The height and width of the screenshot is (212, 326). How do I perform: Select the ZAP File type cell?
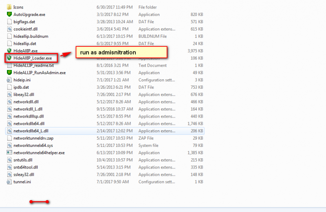point(146,138)
